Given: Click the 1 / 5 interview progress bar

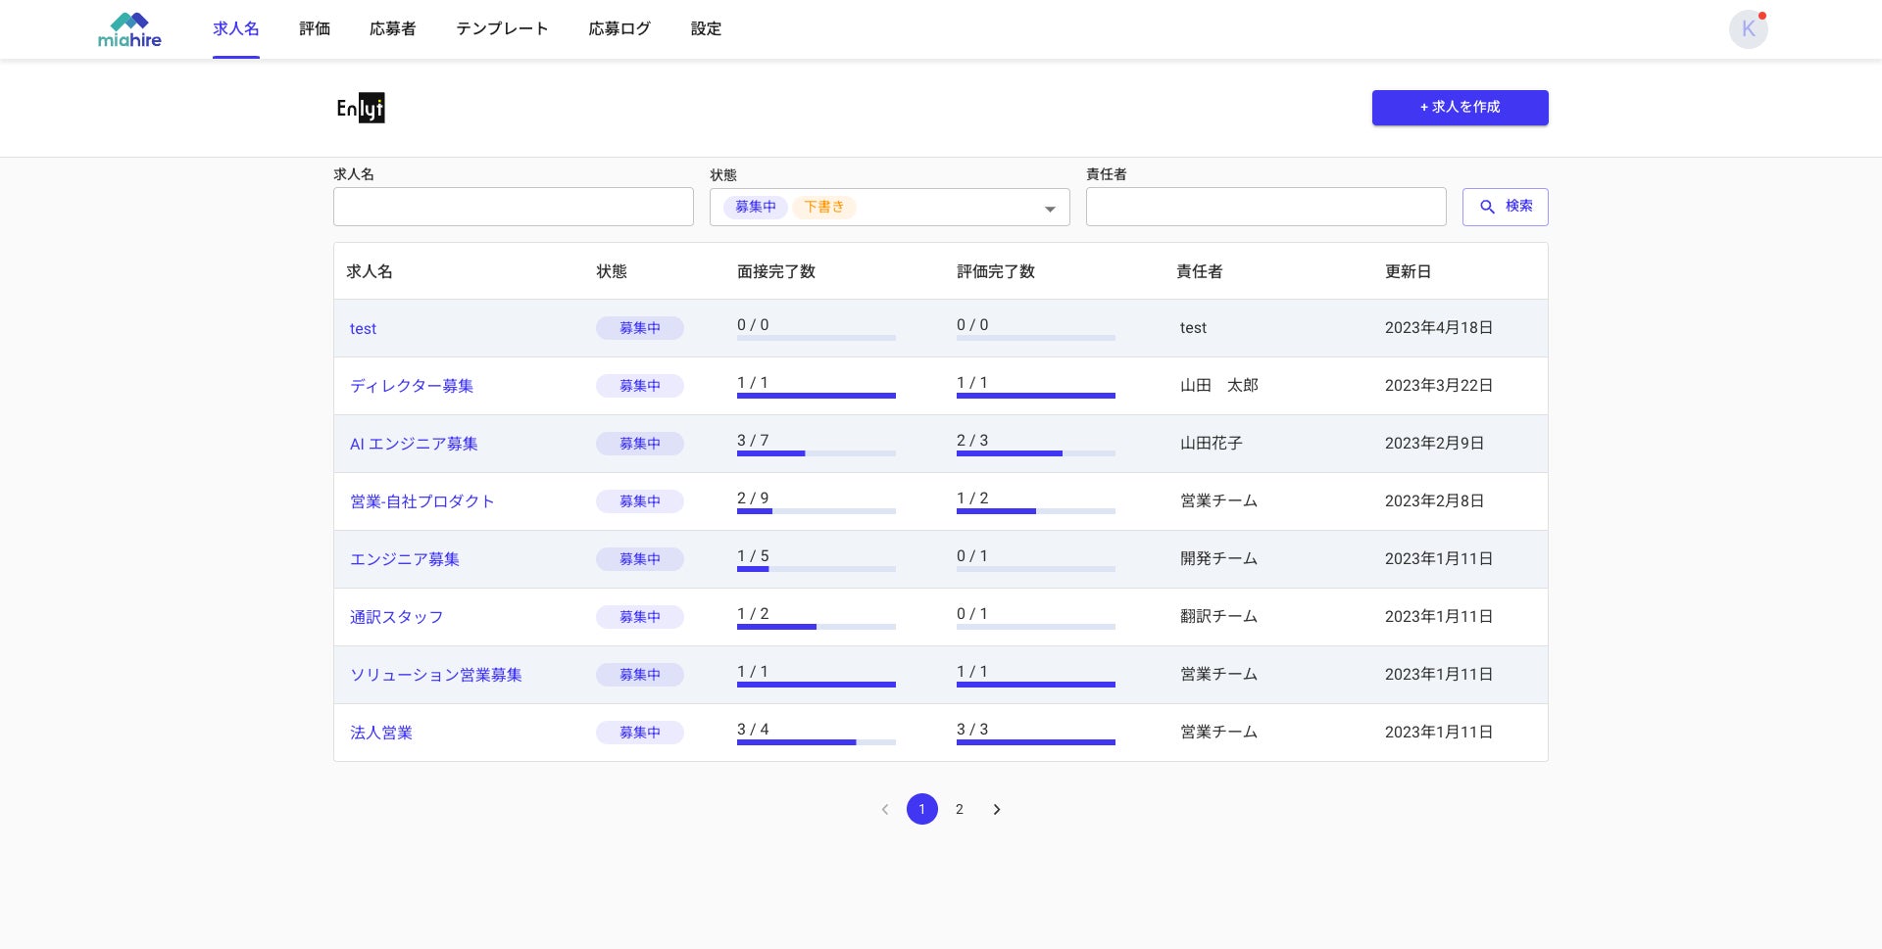Looking at the screenshot, I should (817, 569).
